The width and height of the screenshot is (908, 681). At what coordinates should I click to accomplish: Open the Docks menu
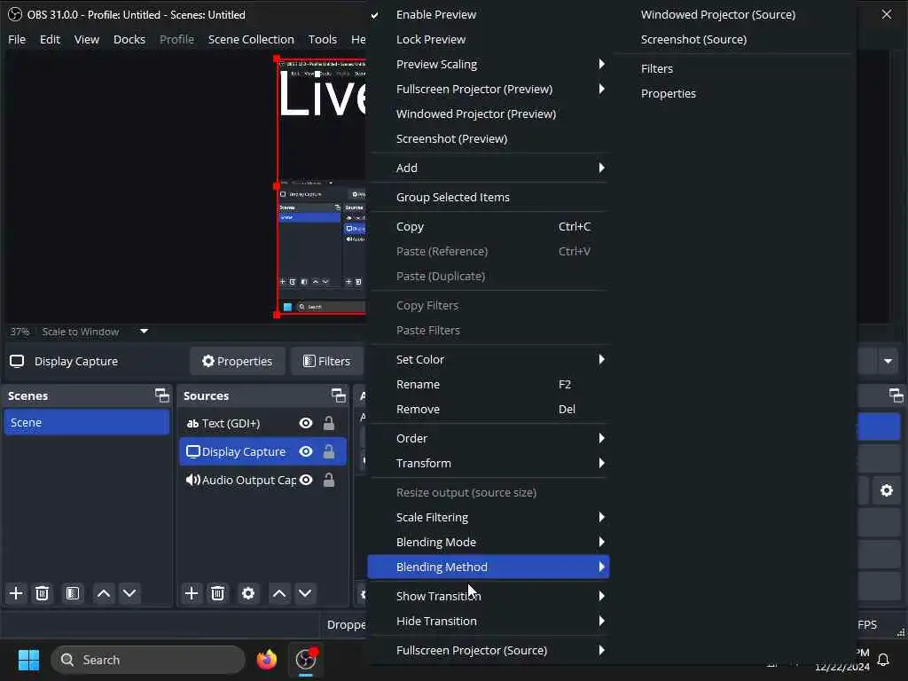coord(129,39)
